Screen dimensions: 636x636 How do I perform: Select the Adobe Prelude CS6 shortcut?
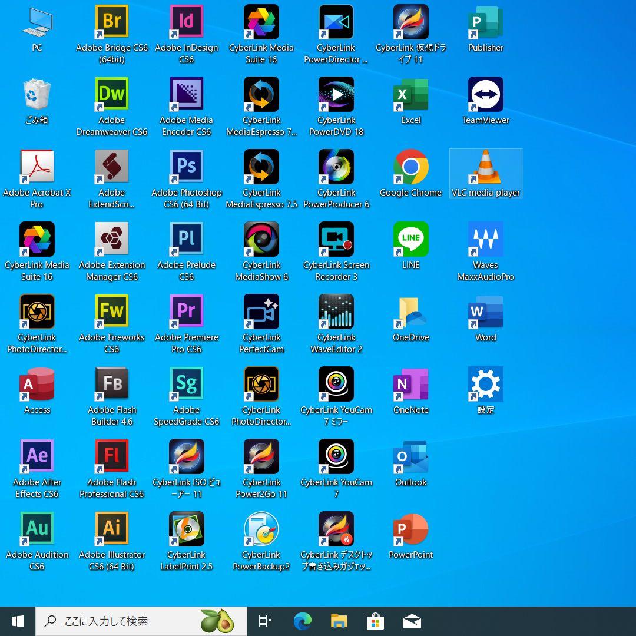click(187, 238)
